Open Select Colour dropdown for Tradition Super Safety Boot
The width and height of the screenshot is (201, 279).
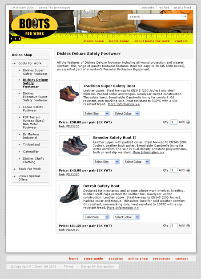point(127,114)
